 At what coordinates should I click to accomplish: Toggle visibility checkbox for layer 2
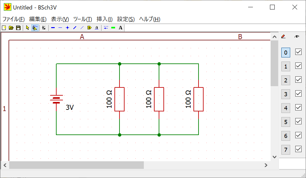pos(298,80)
